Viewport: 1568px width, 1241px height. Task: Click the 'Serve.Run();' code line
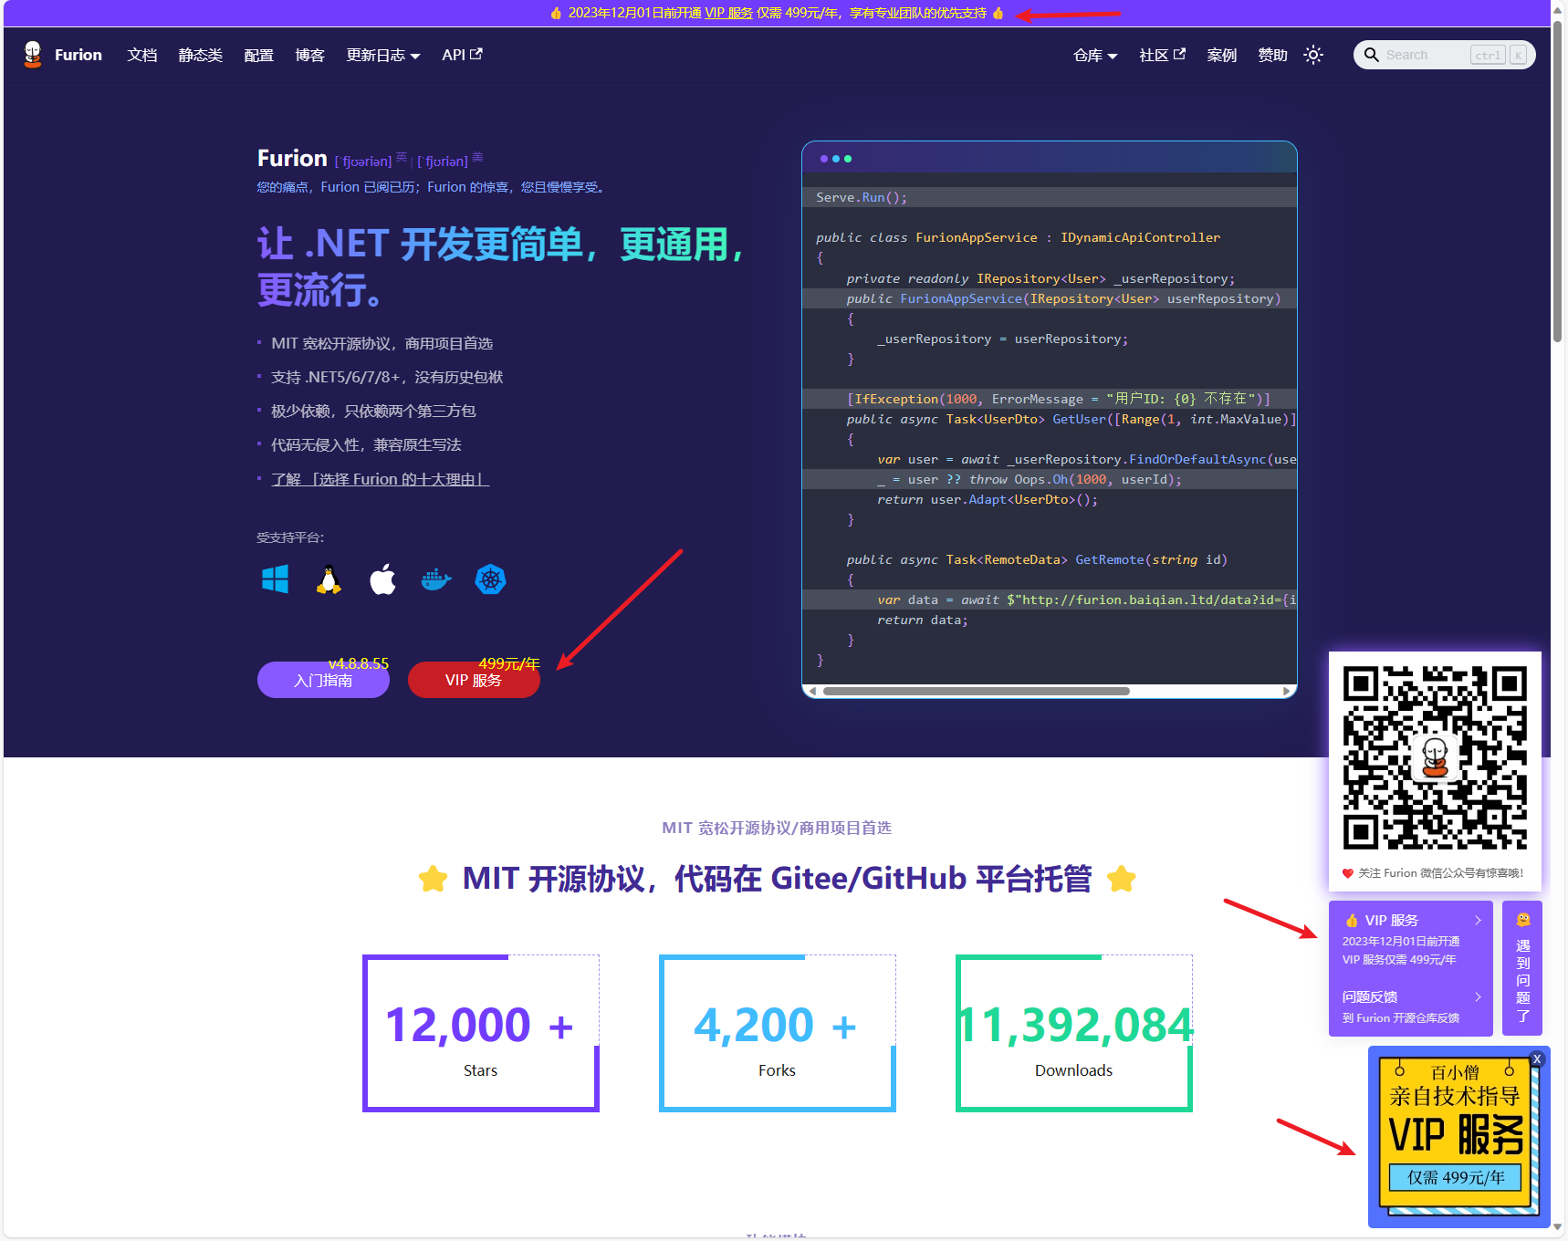[x=862, y=197]
